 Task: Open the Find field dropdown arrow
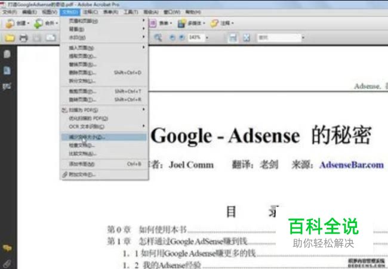point(303,38)
